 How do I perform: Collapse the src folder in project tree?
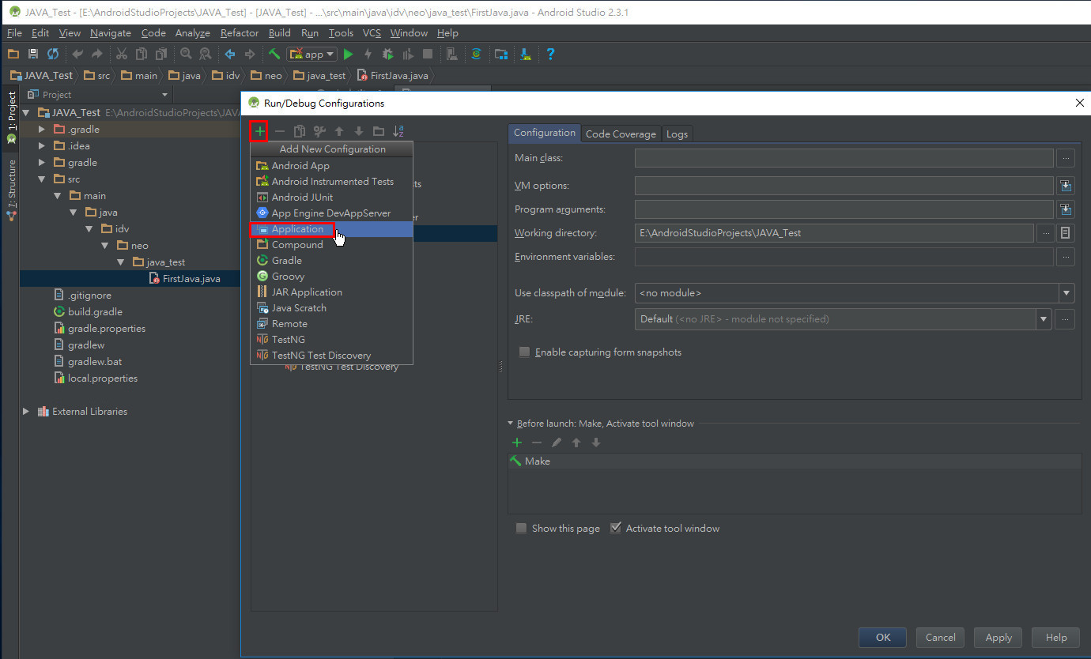tap(42, 179)
